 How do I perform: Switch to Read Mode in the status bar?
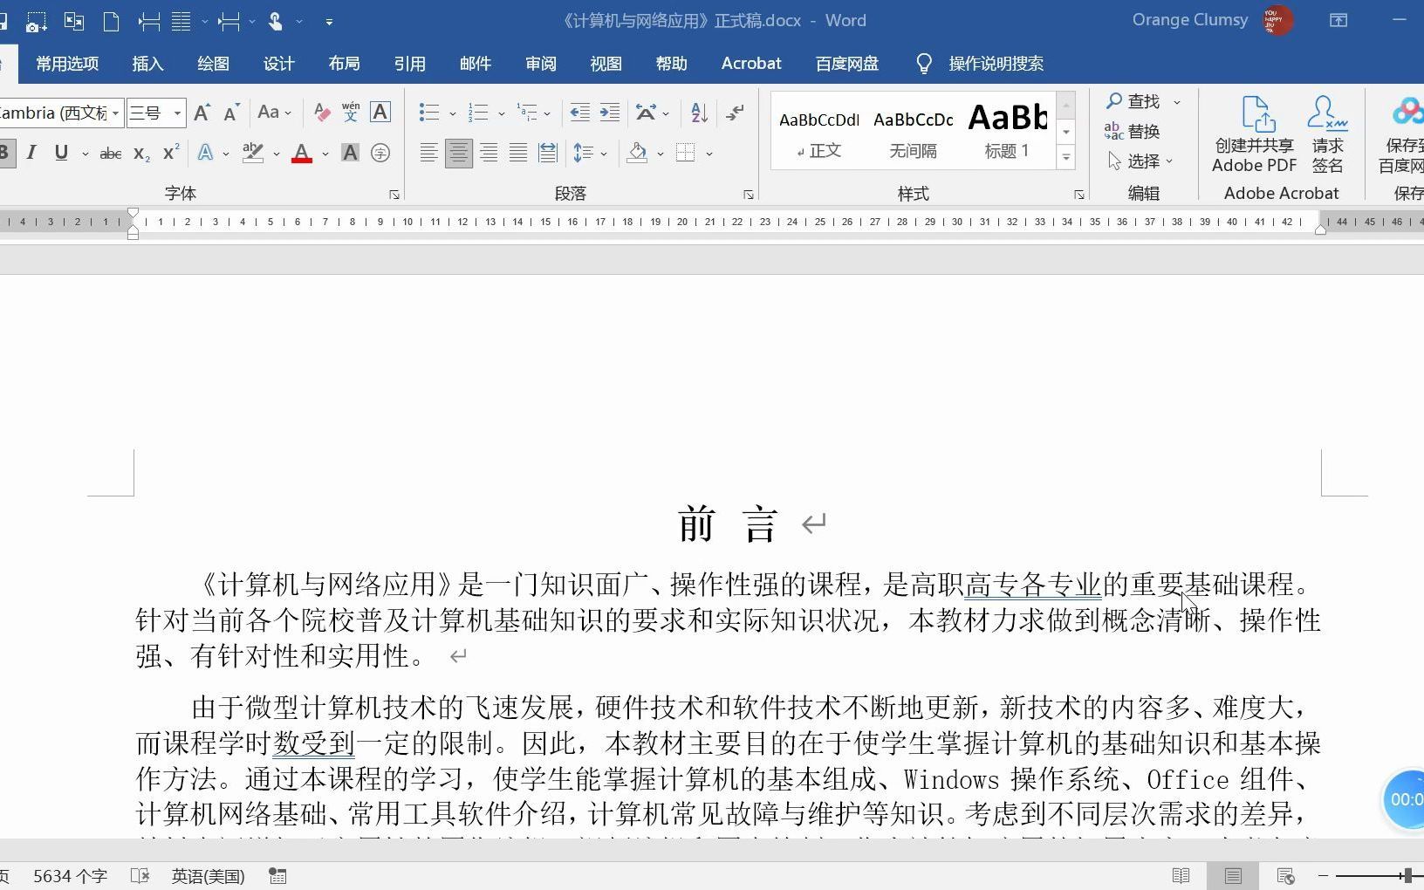click(1181, 875)
